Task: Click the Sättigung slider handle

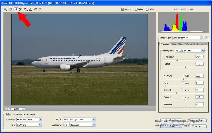Action: click(185, 107)
